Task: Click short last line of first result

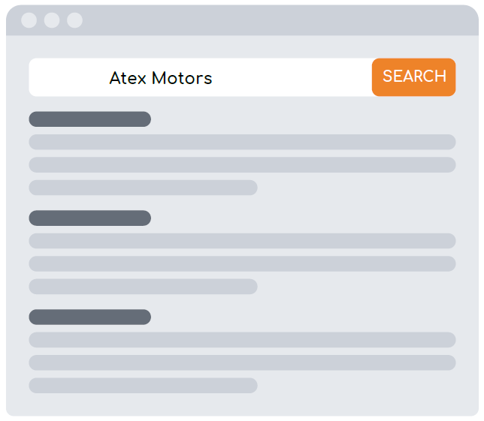Action: click(143, 188)
